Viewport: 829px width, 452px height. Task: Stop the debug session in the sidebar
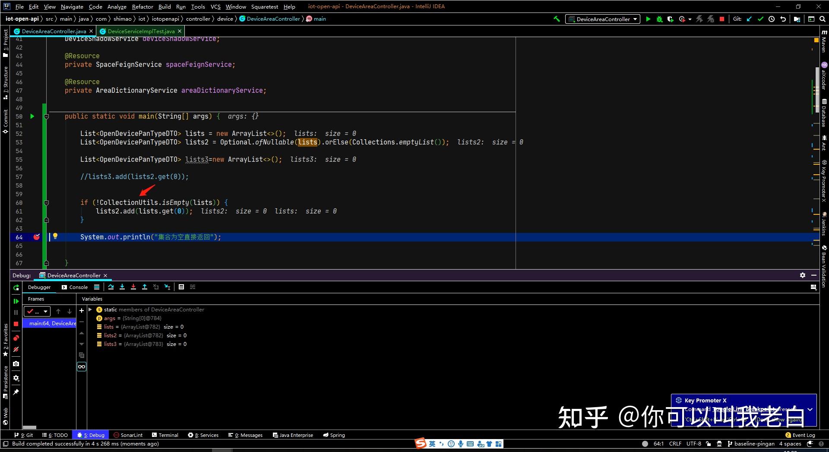(x=16, y=323)
